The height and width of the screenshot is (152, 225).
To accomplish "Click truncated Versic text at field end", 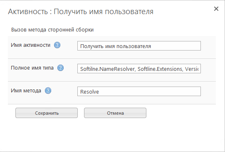I will tap(192, 69).
